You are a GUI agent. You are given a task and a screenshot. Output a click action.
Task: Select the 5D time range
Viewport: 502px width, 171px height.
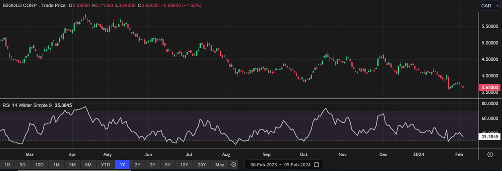click(x=23, y=165)
